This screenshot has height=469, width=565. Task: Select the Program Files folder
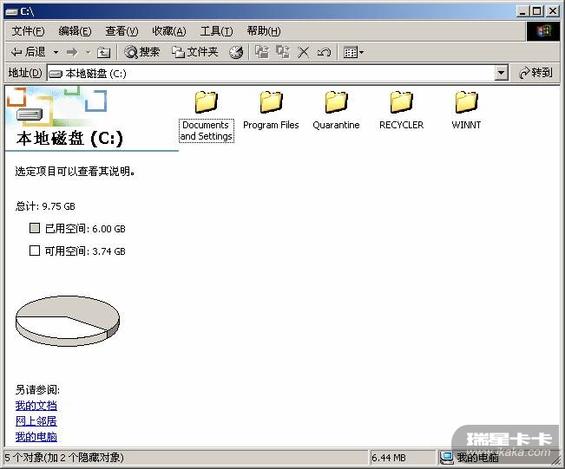[x=271, y=110]
